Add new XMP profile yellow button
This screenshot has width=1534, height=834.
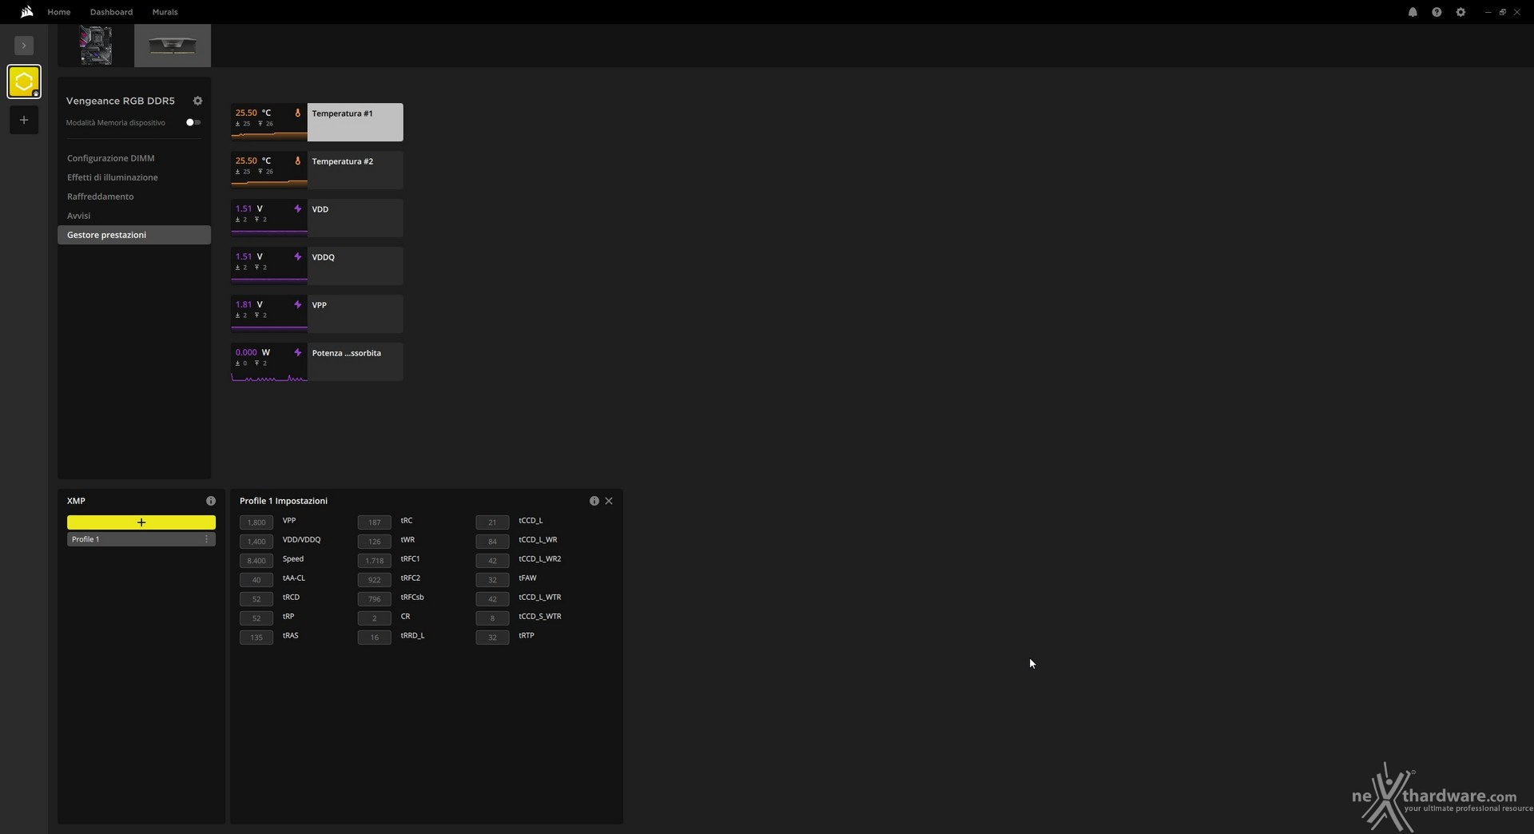click(141, 522)
